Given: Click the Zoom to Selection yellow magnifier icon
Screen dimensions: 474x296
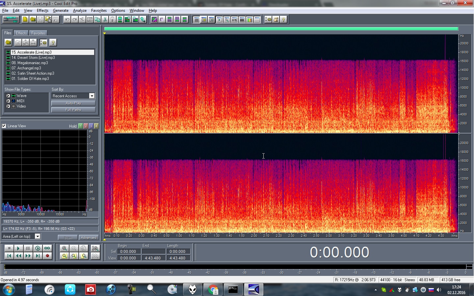Looking at the screenshot, I should point(65,256).
